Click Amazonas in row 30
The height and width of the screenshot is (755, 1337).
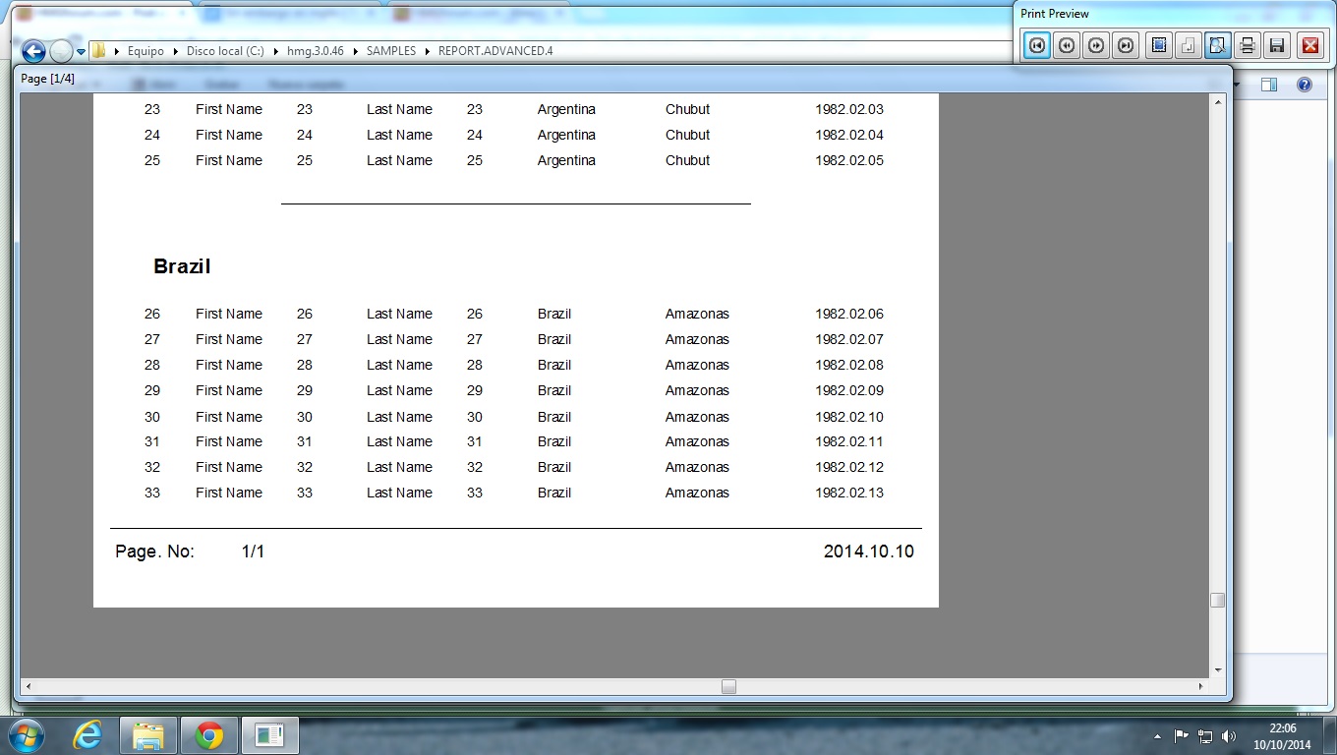(697, 417)
